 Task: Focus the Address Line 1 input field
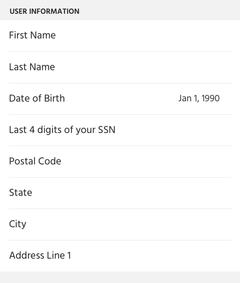120,256
